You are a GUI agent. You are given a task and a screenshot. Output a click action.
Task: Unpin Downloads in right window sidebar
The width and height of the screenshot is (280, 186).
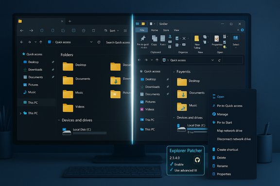(168, 87)
